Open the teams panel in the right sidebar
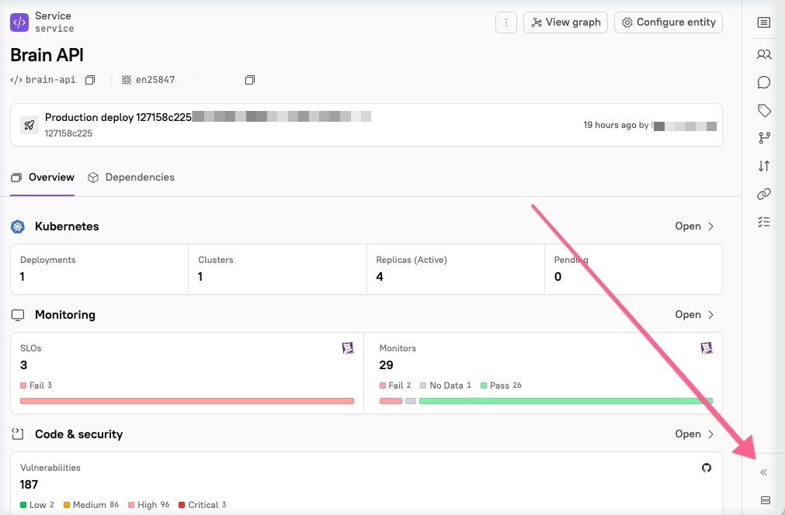Screen dimensions: 785x515 point(763,54)
